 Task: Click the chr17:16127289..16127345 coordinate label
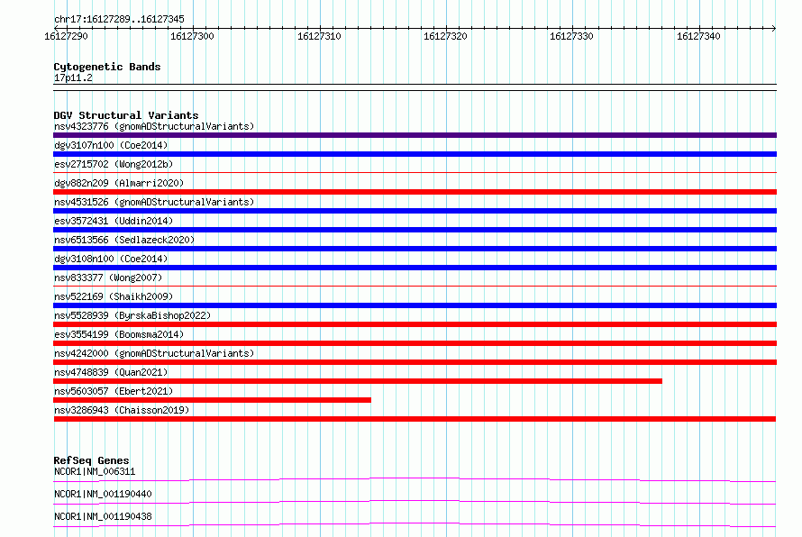(119, 19)
